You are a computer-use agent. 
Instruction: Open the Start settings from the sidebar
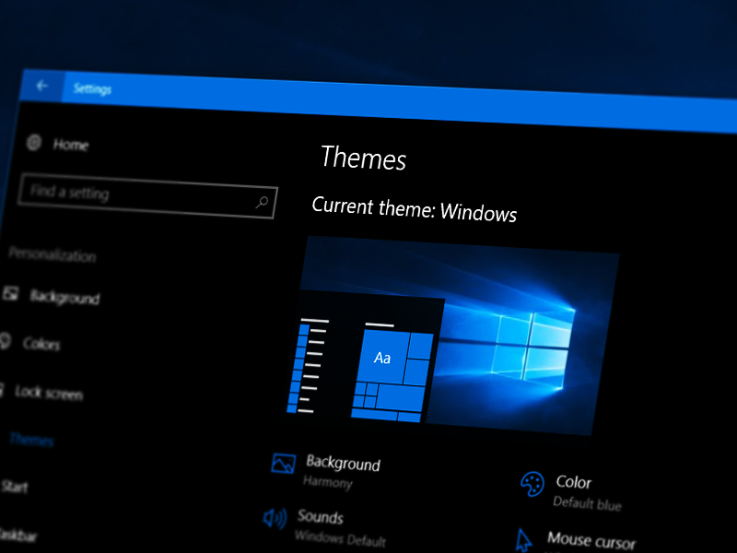13,486
